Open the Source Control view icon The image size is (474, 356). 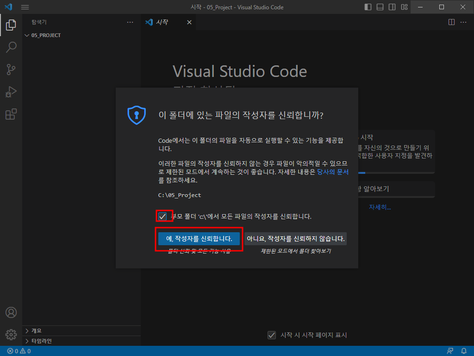pos(11,70)
